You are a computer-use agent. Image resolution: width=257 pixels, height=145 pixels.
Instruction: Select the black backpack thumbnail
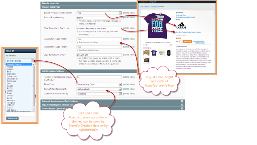[x=169, y=53]
